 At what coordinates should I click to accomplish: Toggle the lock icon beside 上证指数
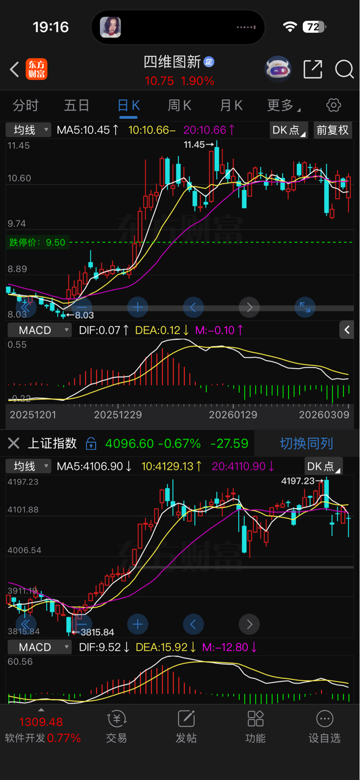point(91,443)
